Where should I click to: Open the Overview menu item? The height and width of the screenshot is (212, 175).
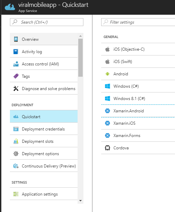(x=44, y=39)
